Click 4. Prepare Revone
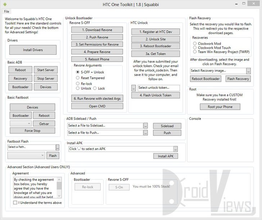This screenshot has height=220, width=262. tap(97, 52)
